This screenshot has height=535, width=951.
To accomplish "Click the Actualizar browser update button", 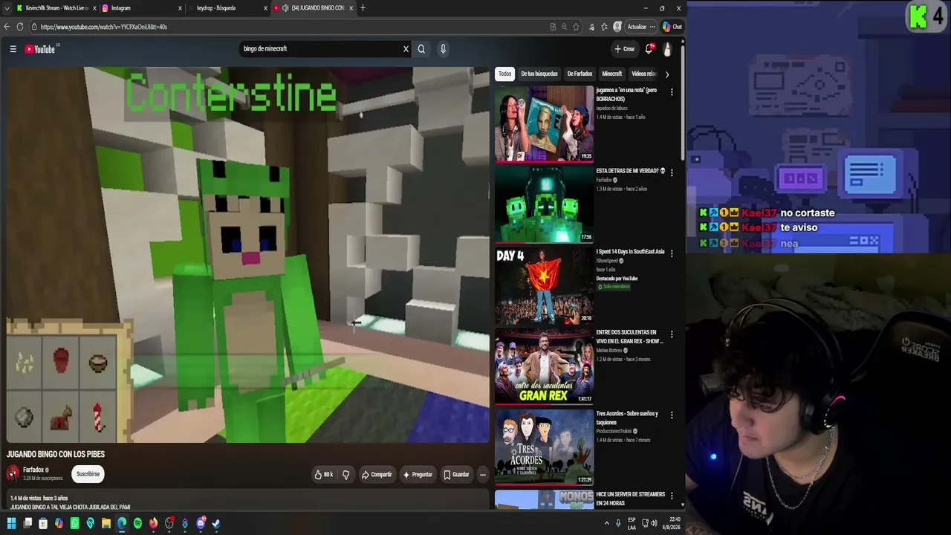I will [640, 27].
